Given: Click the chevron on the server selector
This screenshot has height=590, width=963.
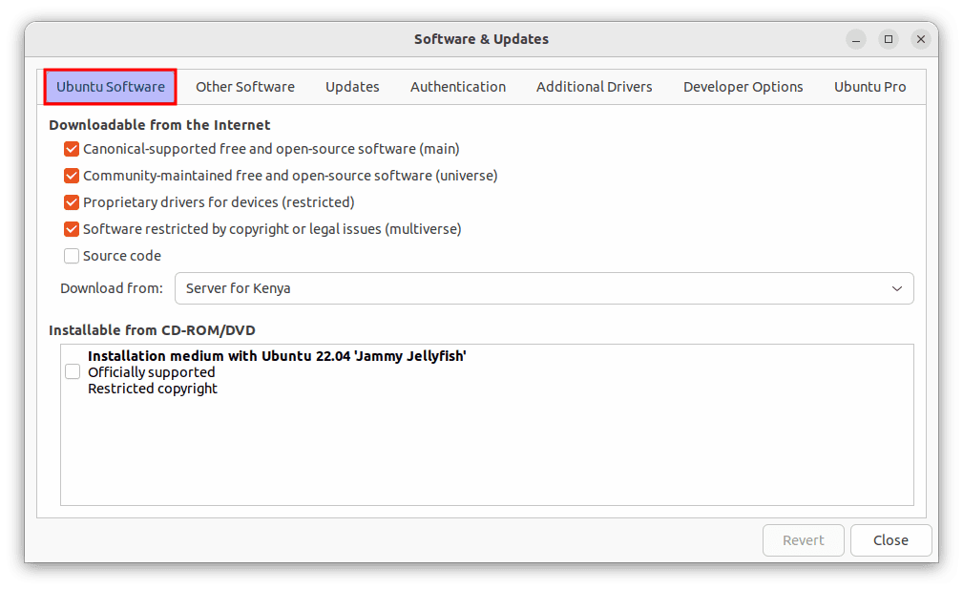Looking at the screenshot, I should [896, 288].
